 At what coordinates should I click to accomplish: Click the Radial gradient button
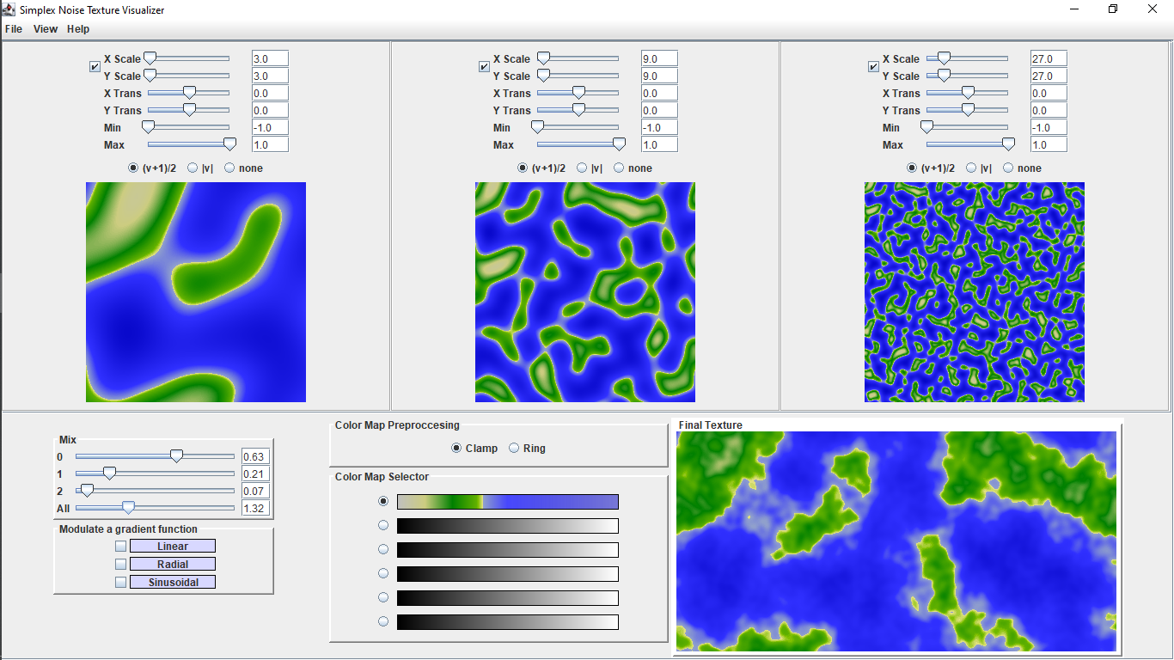pyautogui.click(x=173, y=565)
